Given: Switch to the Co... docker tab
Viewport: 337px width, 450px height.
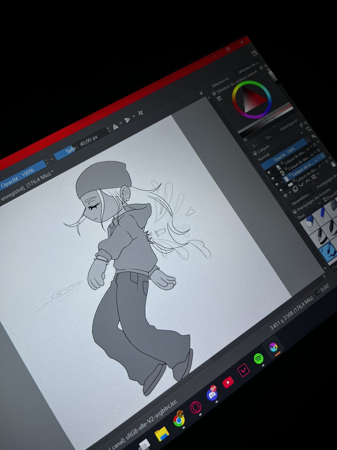Looking at the screenshot, I should click(x=269, y=137).
